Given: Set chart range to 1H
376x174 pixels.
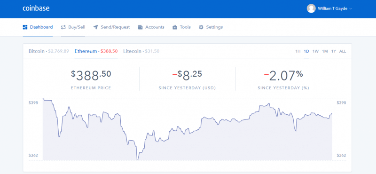Looking at the screenshot, I should [x=298, y=51].
